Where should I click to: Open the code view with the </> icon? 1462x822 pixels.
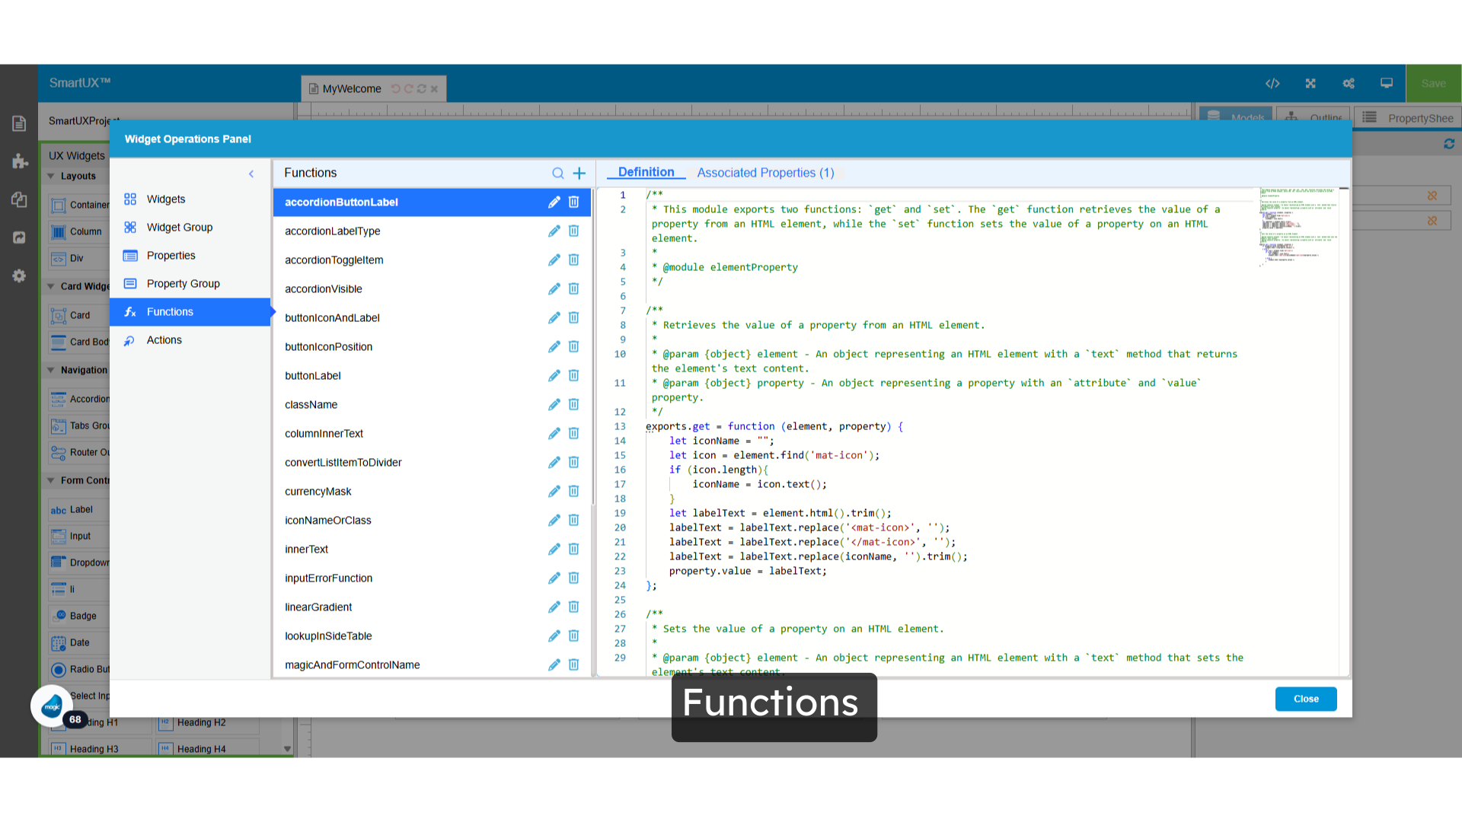tap(1273, 84)
